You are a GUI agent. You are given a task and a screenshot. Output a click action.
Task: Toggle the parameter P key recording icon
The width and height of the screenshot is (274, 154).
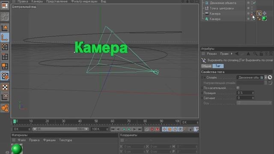[x=180, y=129]
